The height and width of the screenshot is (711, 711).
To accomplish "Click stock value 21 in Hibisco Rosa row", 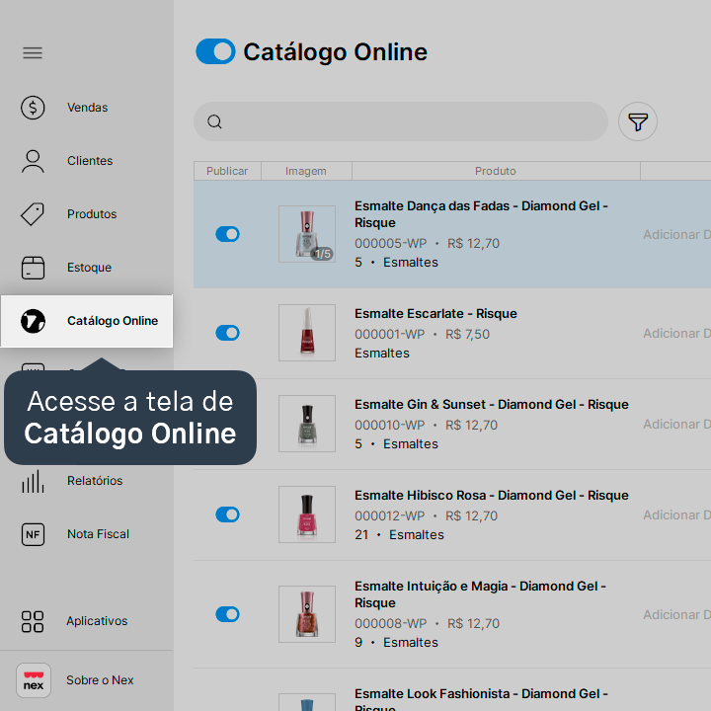I will [x=361, y=535].
